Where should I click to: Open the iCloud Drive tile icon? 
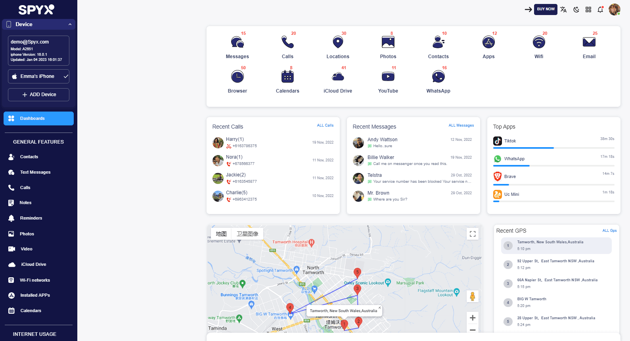click(x=338, y=76)
